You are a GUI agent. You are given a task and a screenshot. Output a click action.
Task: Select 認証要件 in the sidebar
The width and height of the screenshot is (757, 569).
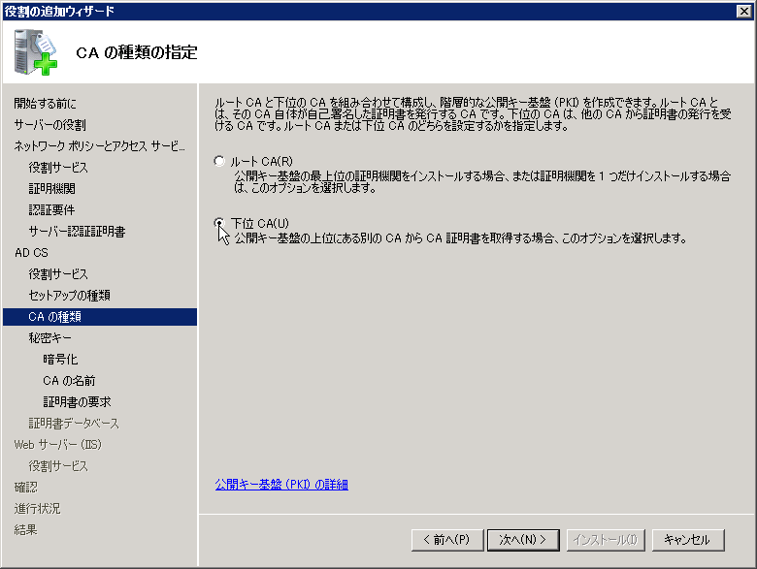coord(51,209)
